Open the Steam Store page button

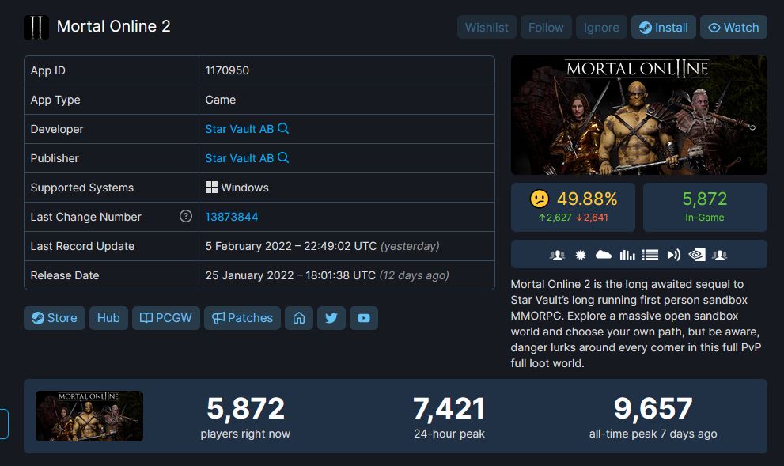pyautogui.click(x=55, y=318)
